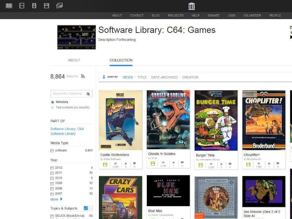
Task: Click the reviews comment icon on Choplifter! card
Action: (278, 164)
